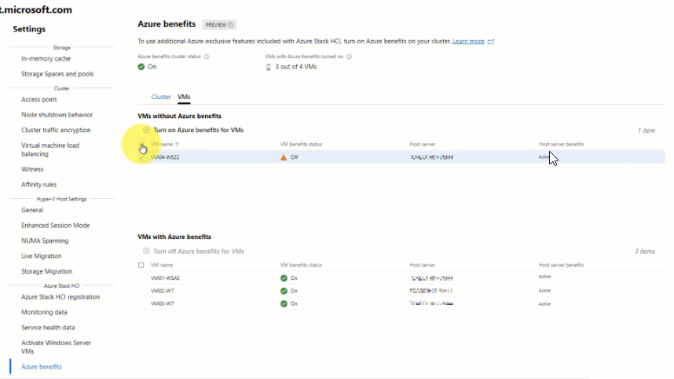The image size is (674, 379).
Task: Click the Active host benefits cell for VM02-W7
Action: (x=544, y=291)
